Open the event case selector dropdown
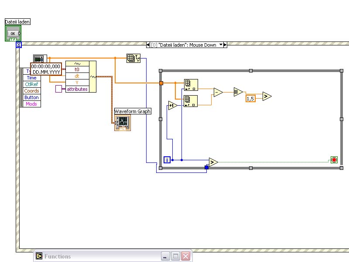 221,45
